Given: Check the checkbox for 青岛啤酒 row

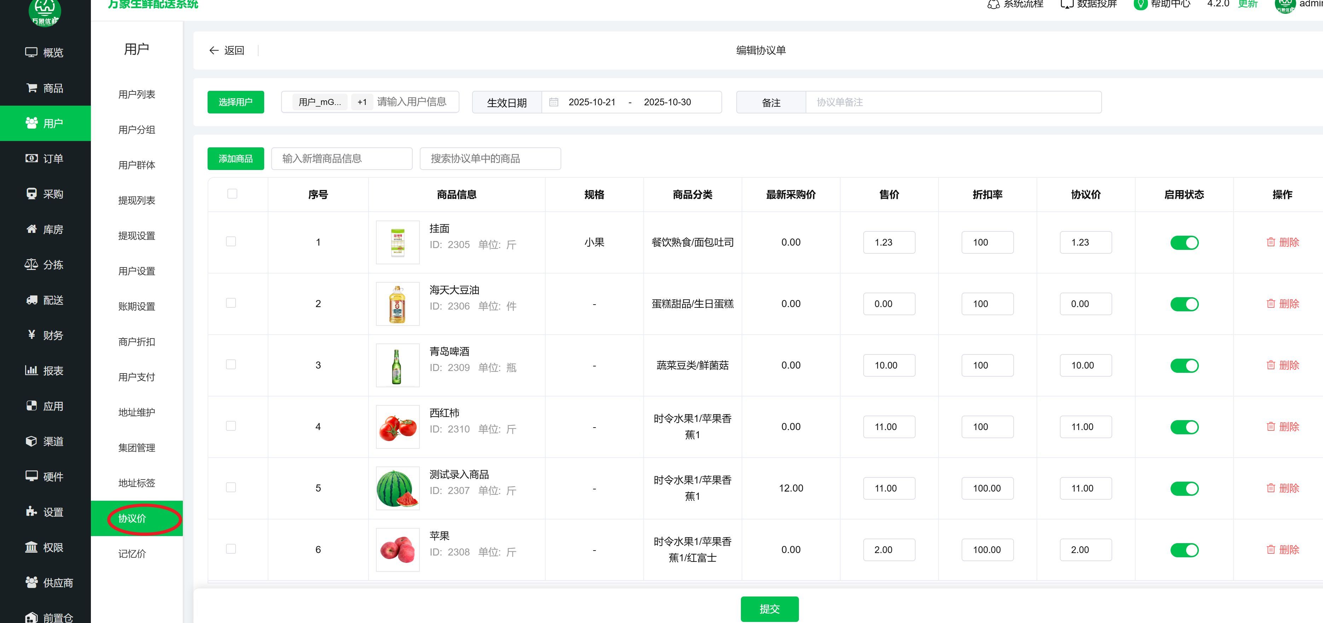Looking at the screenshot, I should click(231, 364).
